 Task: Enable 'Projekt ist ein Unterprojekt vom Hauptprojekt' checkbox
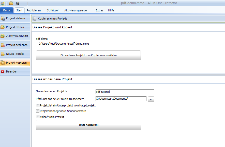coord(38,105)
